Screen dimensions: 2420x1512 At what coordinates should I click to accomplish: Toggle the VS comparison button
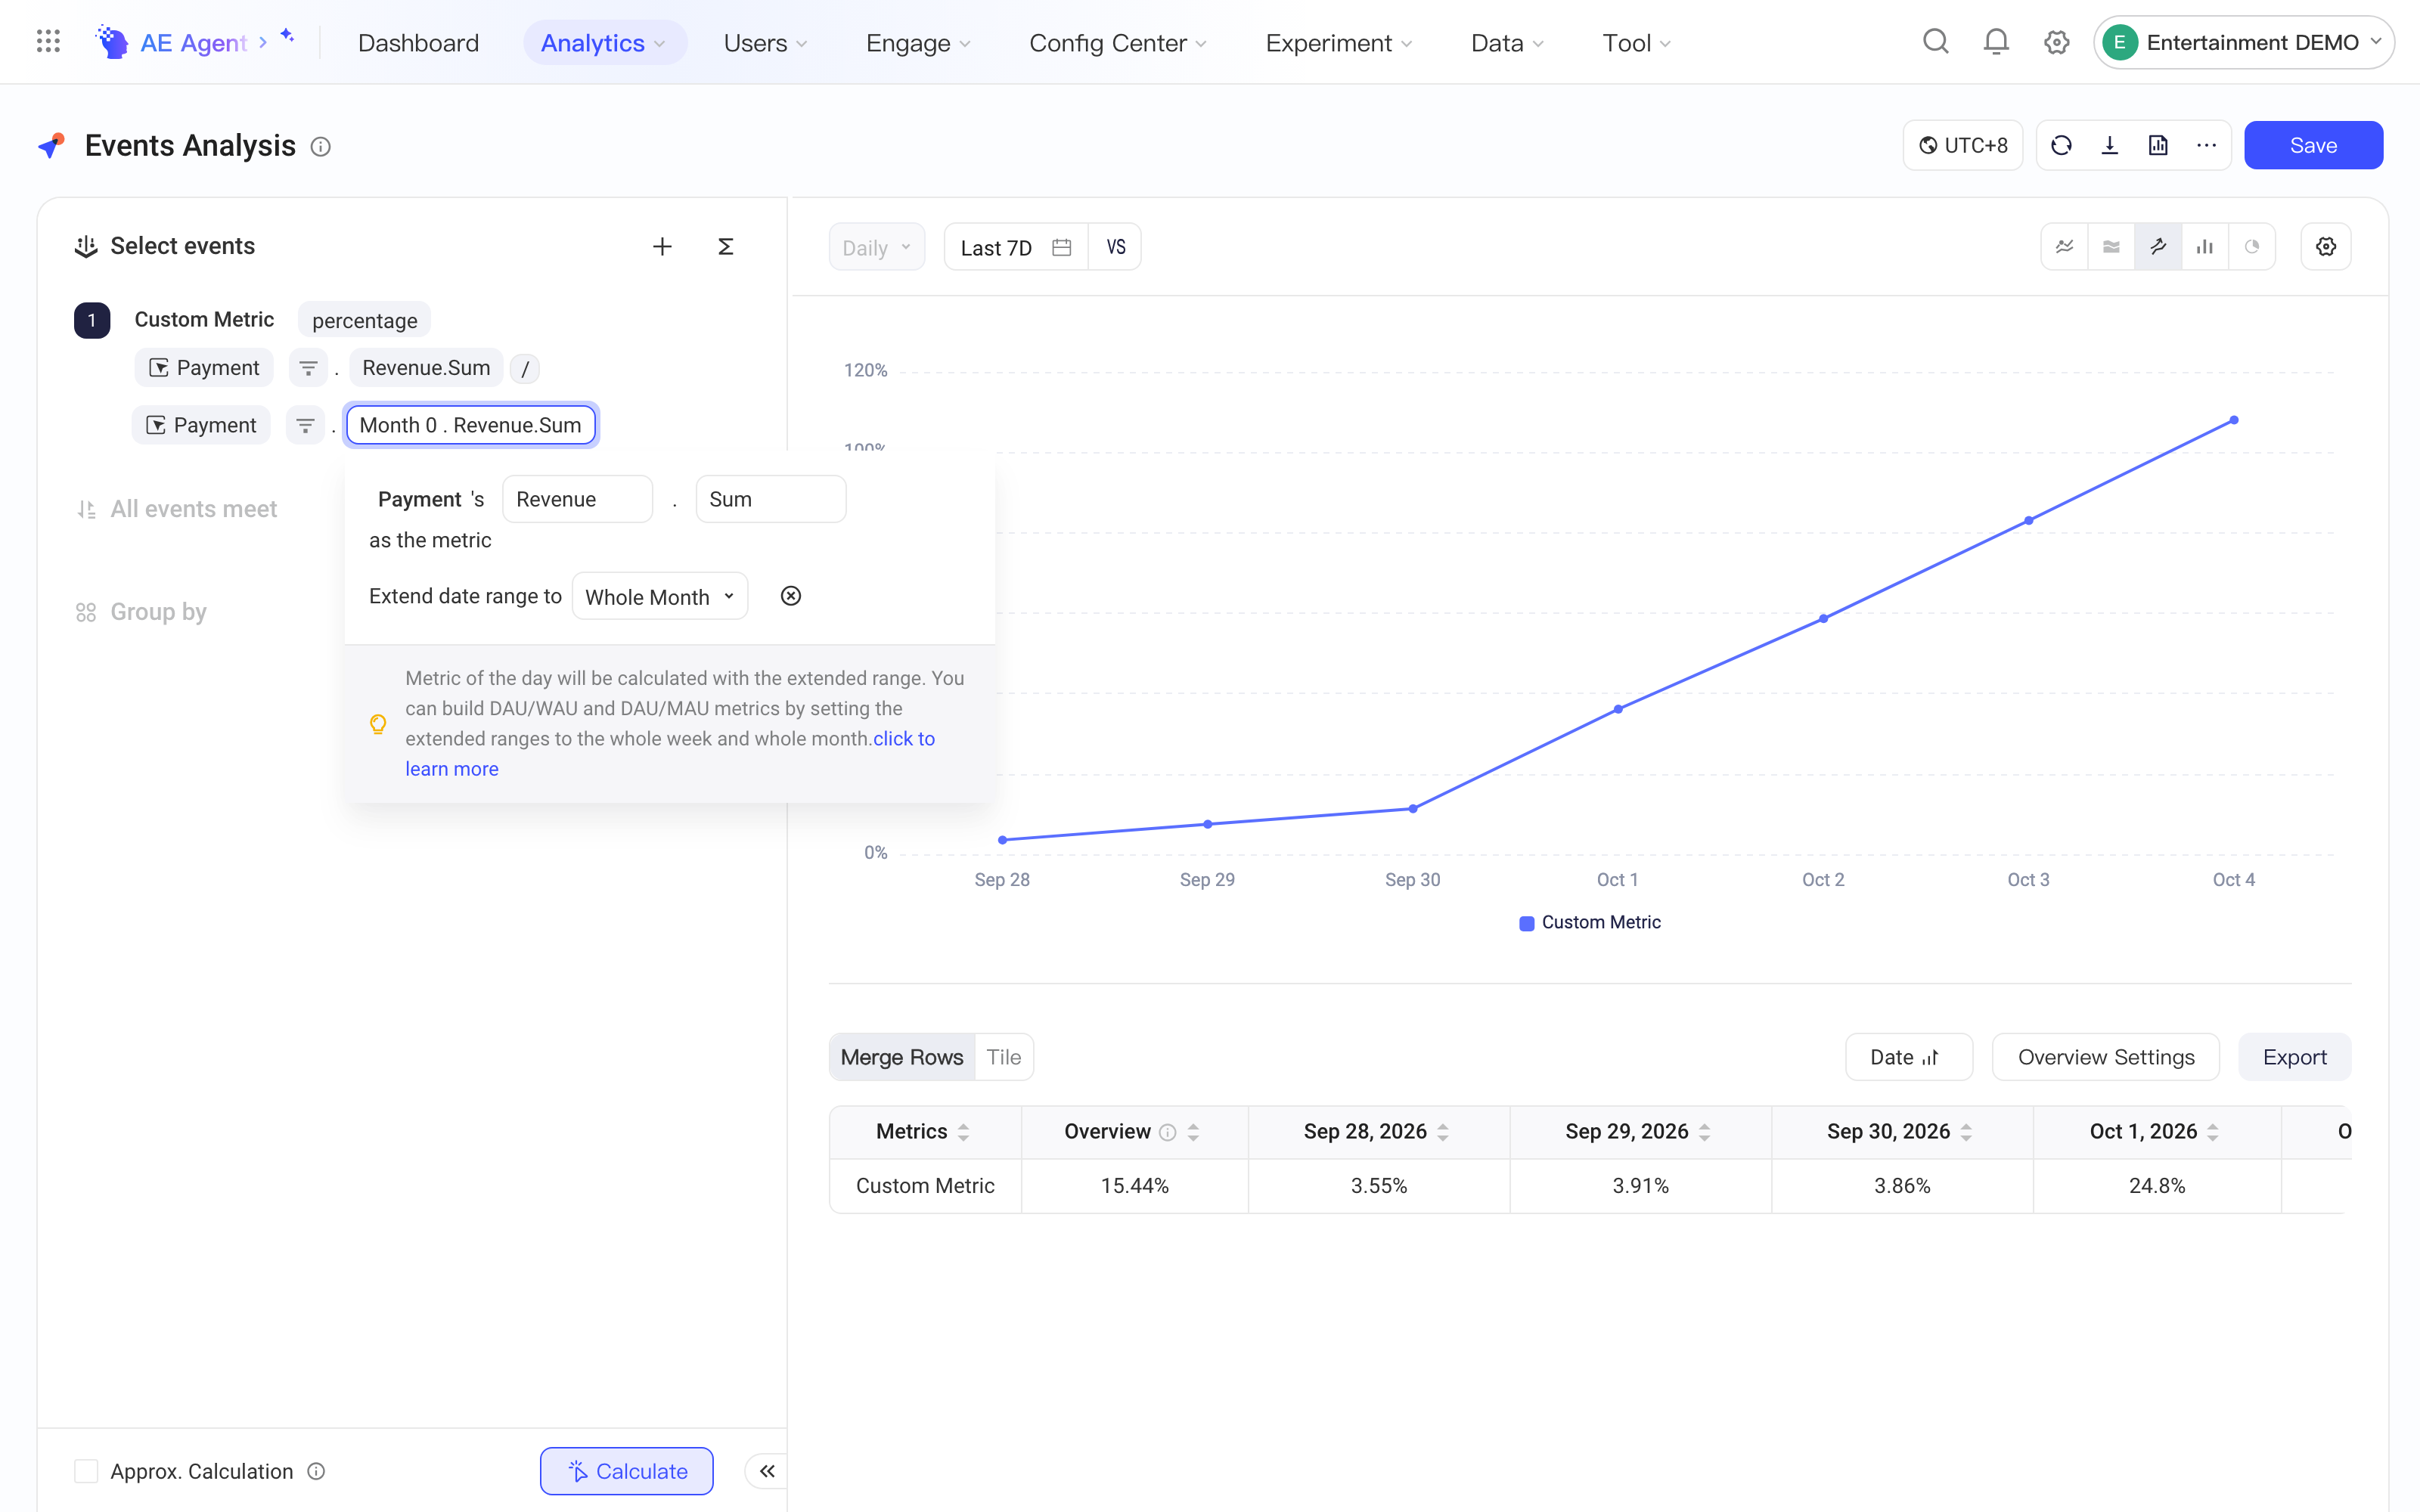coord(1116,247)
